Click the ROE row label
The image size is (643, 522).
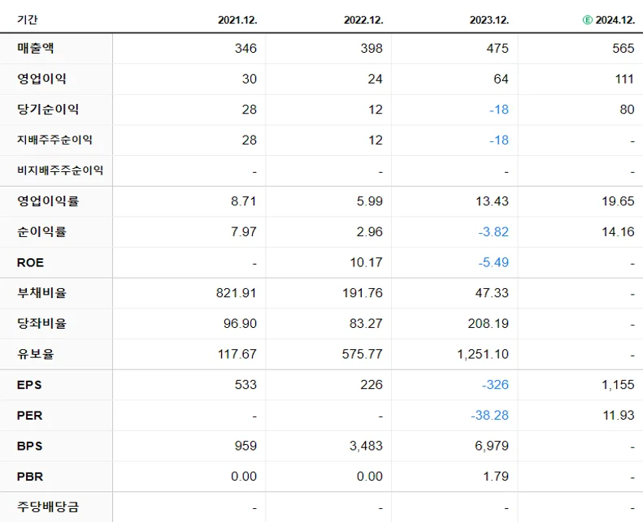point(30,262)
